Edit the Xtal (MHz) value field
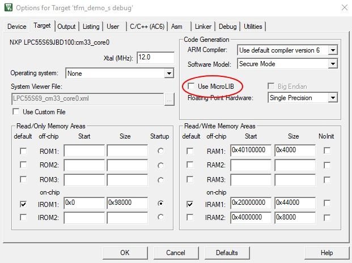Screen dimensions: 352x263 coord(155,58)
